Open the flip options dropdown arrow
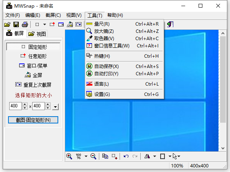Viewport: 230px width, 172px height. (x=154, y=156)
